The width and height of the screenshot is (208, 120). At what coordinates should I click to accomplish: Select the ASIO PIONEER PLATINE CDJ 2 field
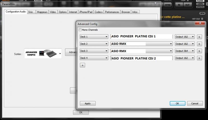[x=141, y=58]
